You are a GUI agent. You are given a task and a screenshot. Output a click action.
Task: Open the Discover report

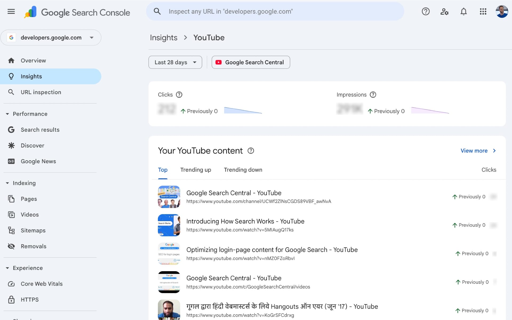33,145
